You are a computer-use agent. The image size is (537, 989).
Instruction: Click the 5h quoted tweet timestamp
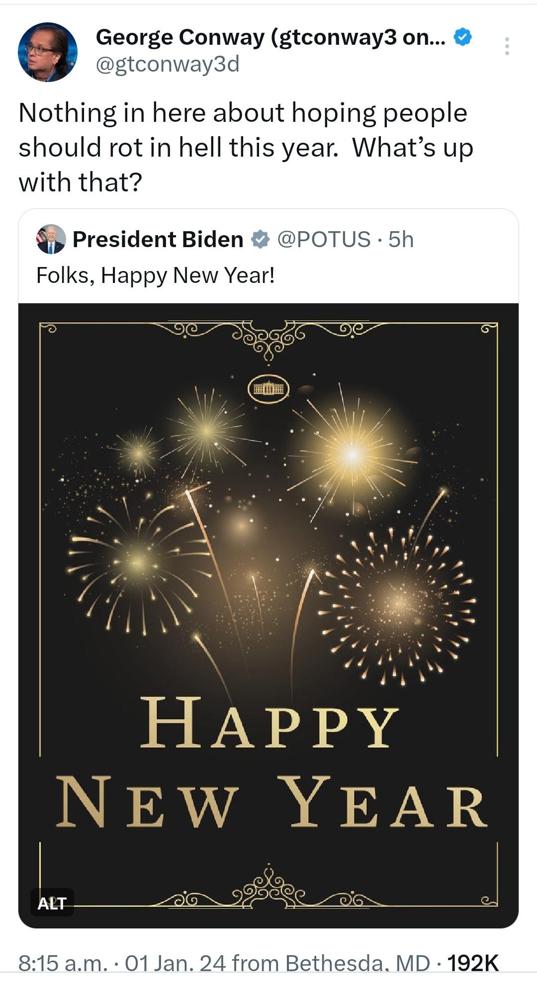pyautogui.click(x=401, y=240)
